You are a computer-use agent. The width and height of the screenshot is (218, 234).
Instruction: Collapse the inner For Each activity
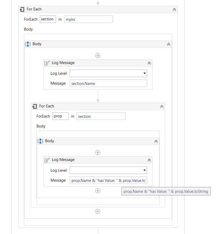tap(162, 107)
